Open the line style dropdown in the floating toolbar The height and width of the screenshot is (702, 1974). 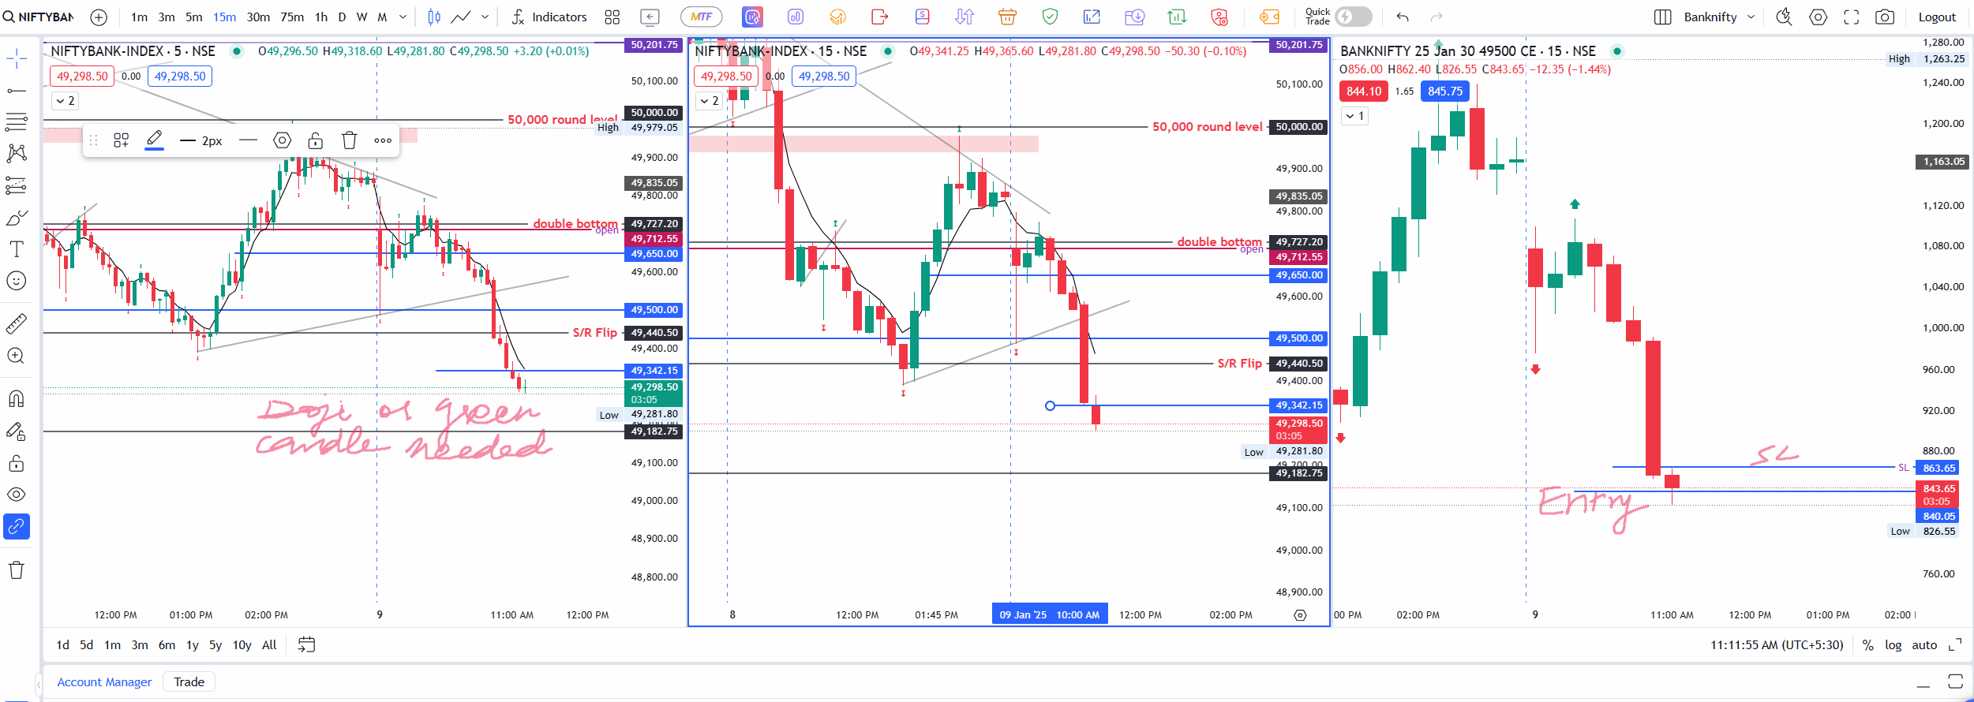248,141
